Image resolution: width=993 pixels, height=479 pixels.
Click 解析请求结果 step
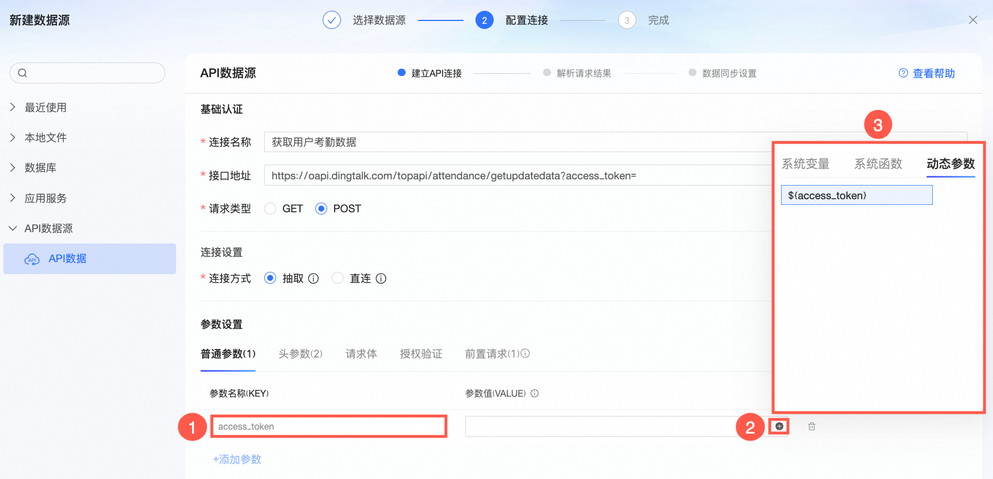(x=584, y=73)
